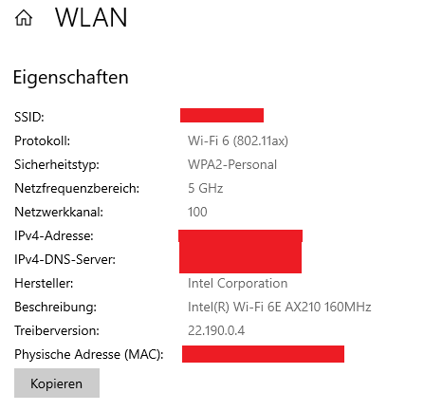Image resolution: width=424 pixels, height=411 pixels.
Task: Click the Treiberversion label
Action: tap(57, 330)
